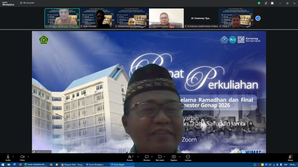Image resolution: width=298 pixels, height=167 pixels.
Task: Switch to Zoom Workplace taskbar window
Action: [x=95, y=165]
